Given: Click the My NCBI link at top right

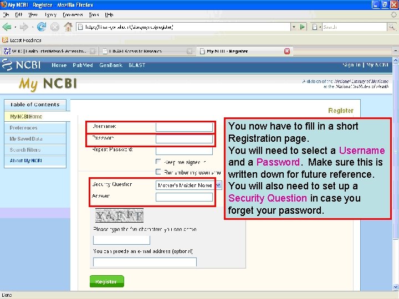Looking at the screenshot, I should 377,65.
